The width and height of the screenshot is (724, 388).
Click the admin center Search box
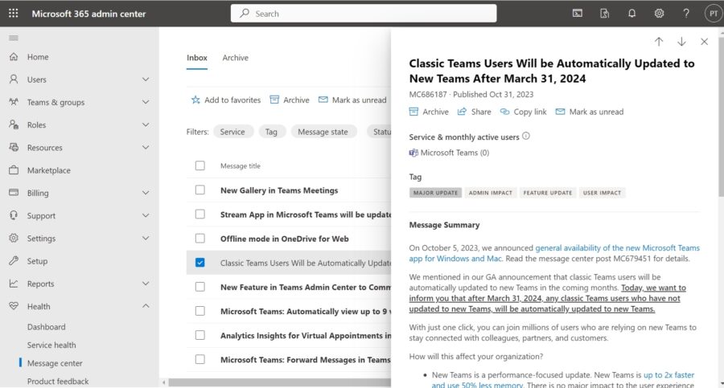(x=364, y=14)
